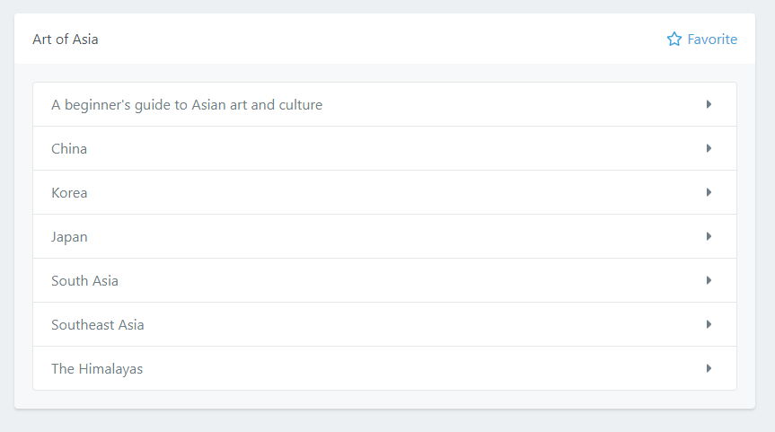Expand the South Asia arrow
The width and height of the screenshot is (775, 432).
[709, 280]
